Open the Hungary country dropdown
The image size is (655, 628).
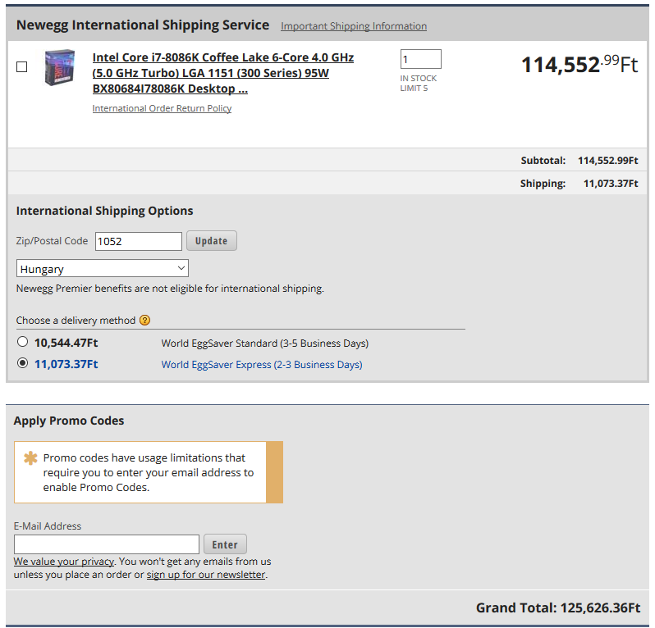coord(103,268)
